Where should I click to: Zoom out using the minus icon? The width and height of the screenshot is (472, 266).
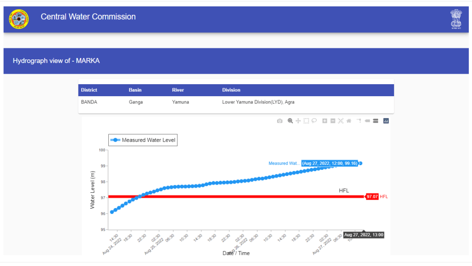coord(333,121)
